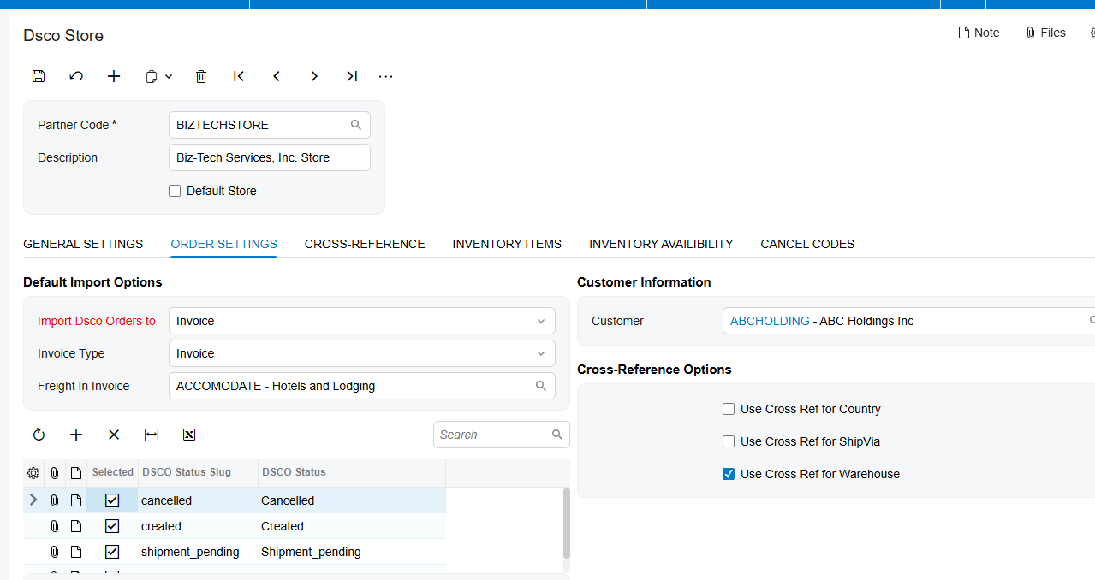This screenshot has width=1095, height=580.
Task: Open the note for shipment_pending row
Action: pos(76,552)
